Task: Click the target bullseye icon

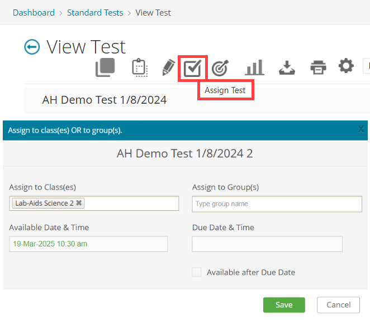Action: pyautogui.click(x=220, y=67)
